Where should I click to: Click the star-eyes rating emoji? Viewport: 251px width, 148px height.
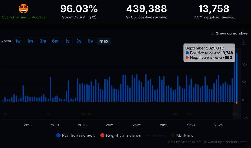click(x=24, y=9)
